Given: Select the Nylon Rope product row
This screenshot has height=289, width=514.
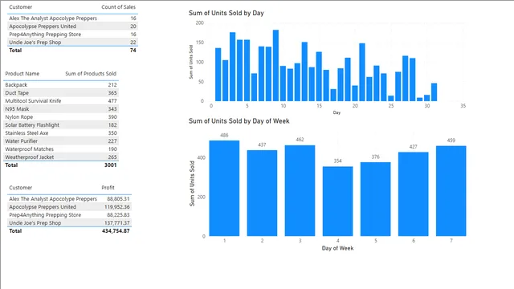Looking at the screenshot, I should [x=61, y=117].
